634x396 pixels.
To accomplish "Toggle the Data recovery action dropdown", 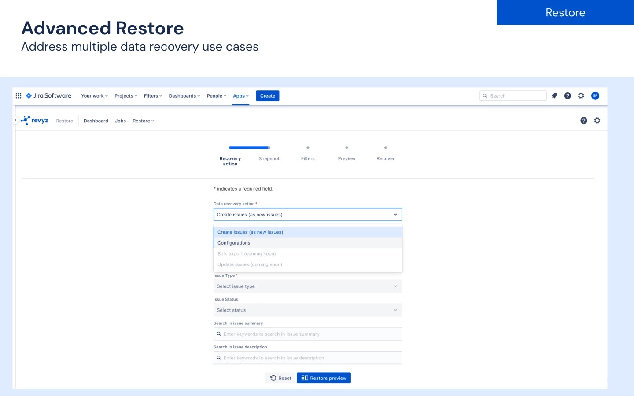I will click(x=308, y=215).
